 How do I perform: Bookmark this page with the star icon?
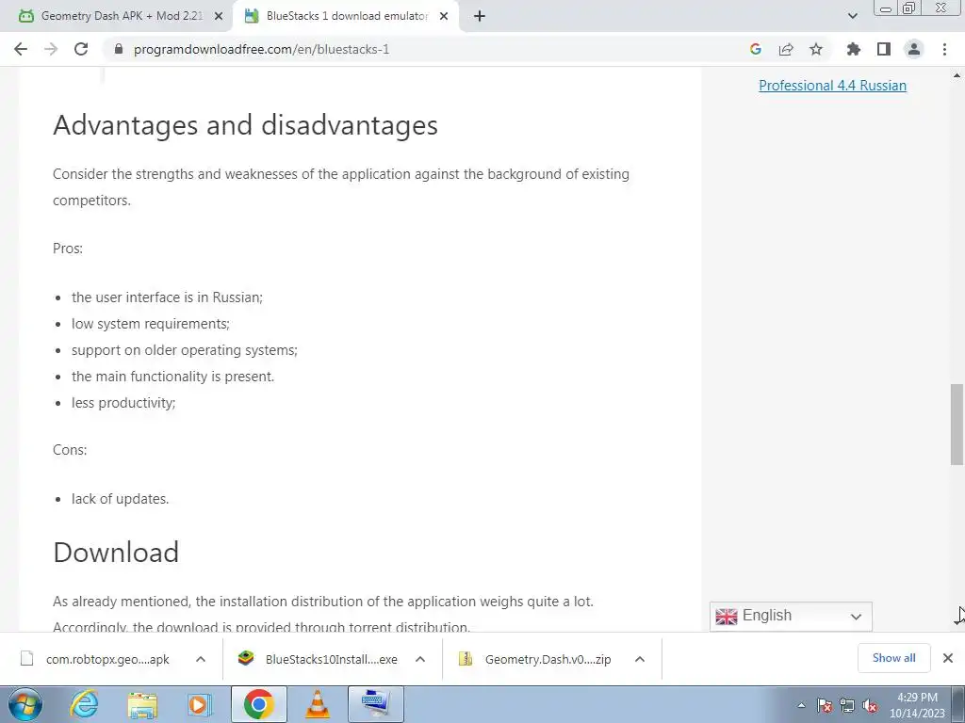816,49
